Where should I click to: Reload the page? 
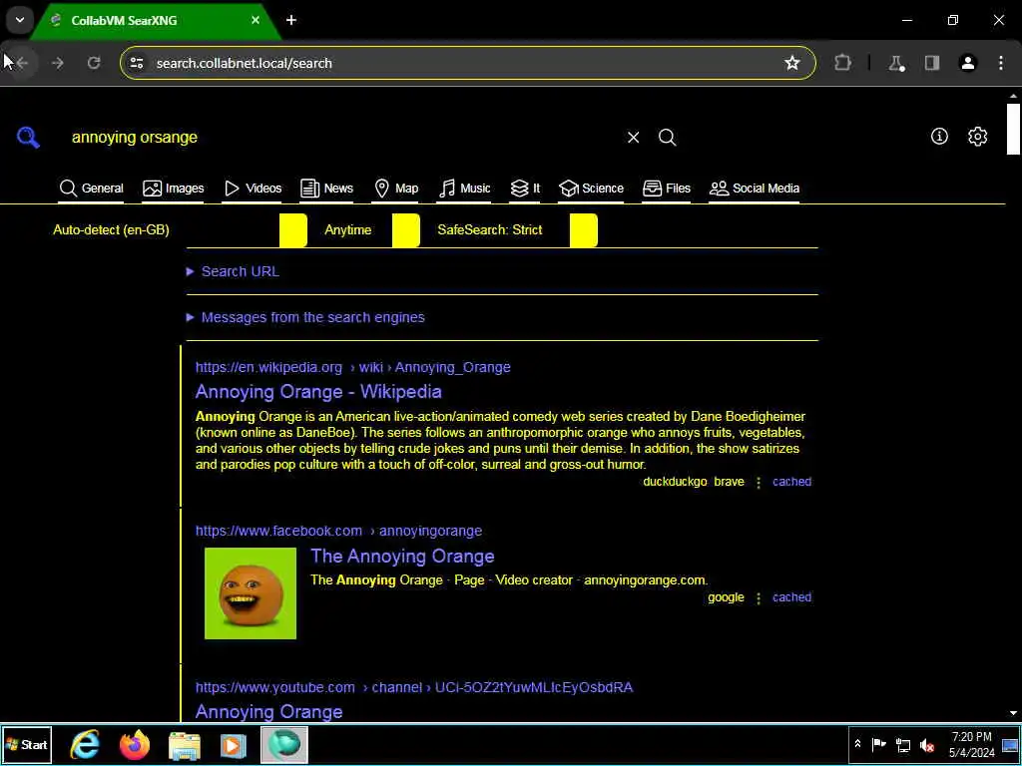pyautogui.click(x=94, y=63)
